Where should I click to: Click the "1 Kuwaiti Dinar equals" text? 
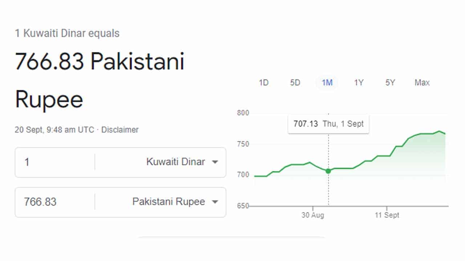pos(67,34)
